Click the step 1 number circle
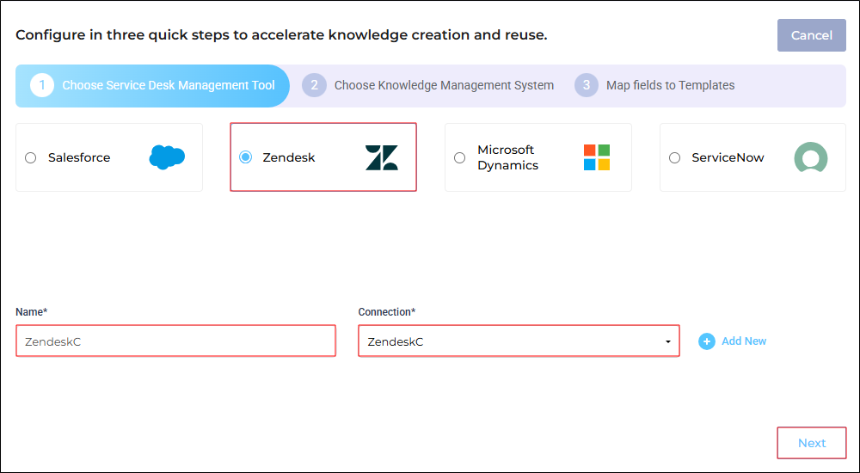 pyautogui.click(x=41, y=86)
